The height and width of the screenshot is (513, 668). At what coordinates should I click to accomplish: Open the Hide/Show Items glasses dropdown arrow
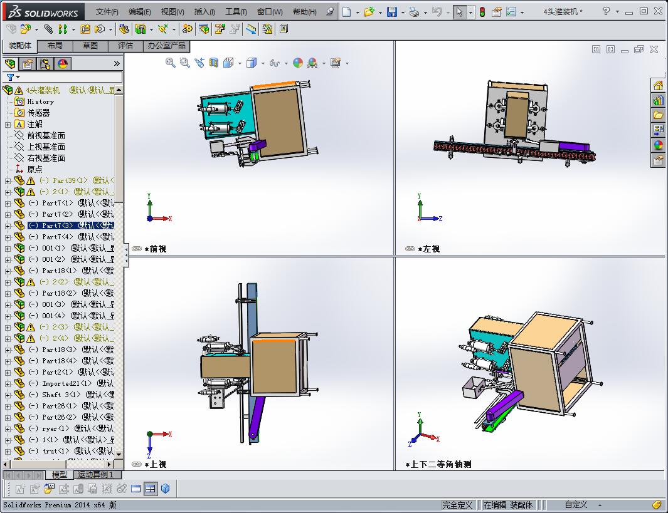click(x=286, y=64)
